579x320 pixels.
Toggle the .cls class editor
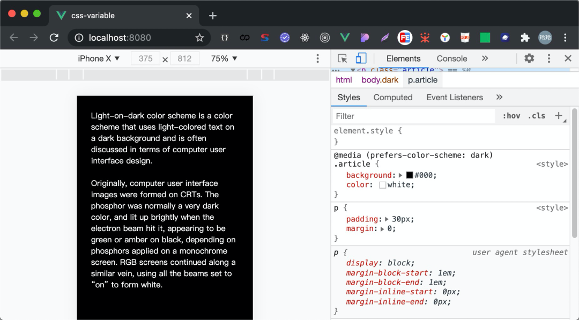[537, 116]
